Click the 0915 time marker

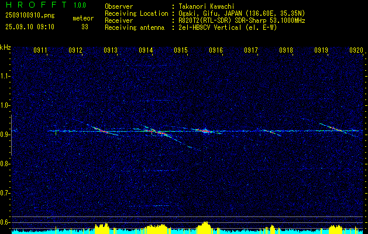(181, 50)
